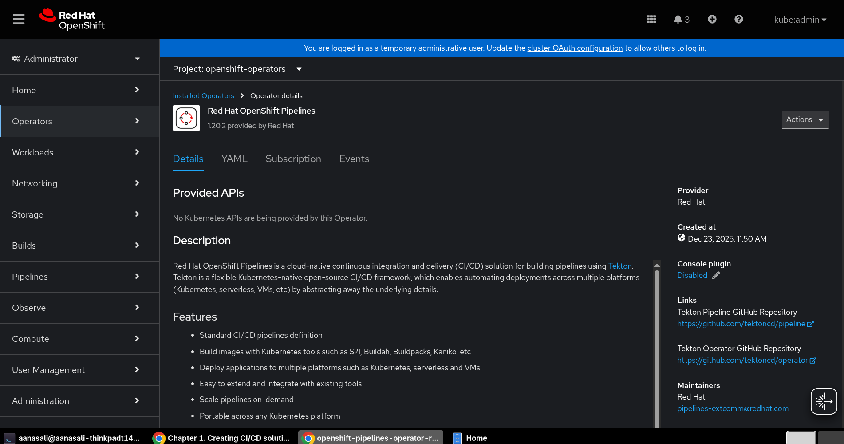
Task: Open the Project openshift-operators selector
Action: 237,69
